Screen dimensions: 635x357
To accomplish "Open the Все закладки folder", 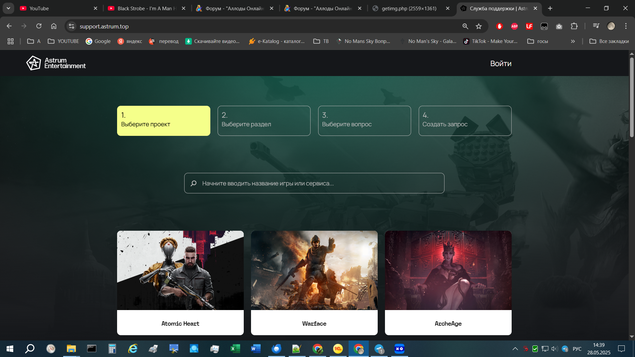I will [x=609, y=41].
